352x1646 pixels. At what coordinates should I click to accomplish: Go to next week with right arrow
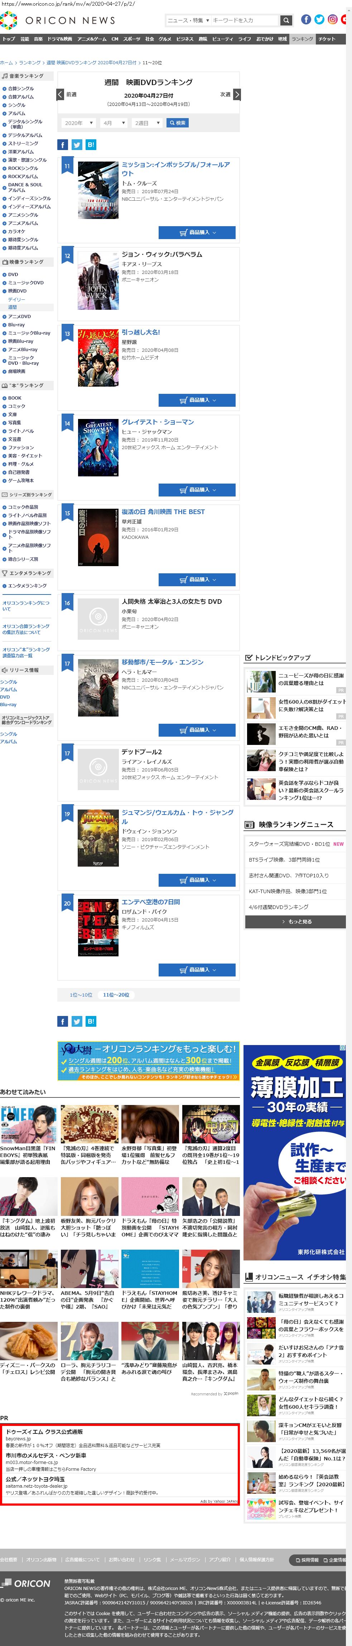click(x=237, y=94)
